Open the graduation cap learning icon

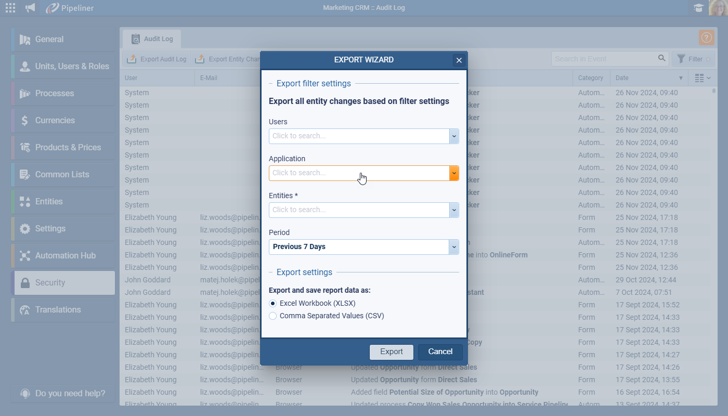point(698,8)
